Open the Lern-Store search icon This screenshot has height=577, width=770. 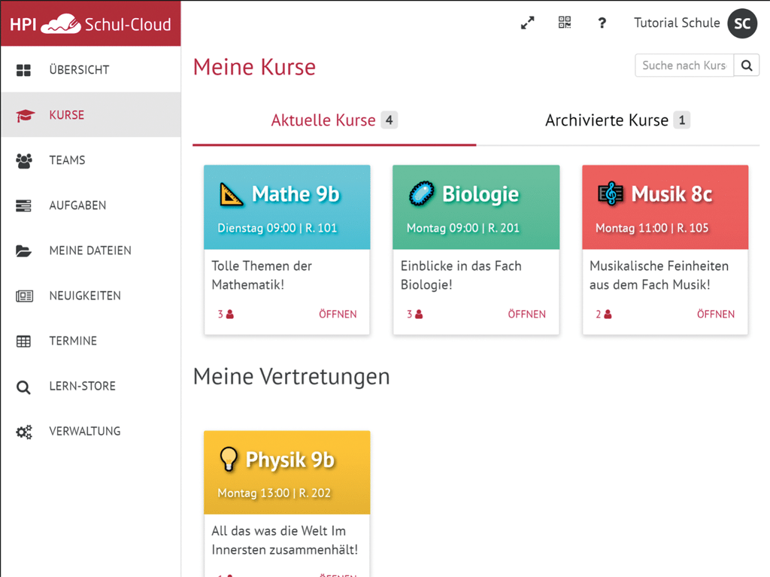(25, 385)
